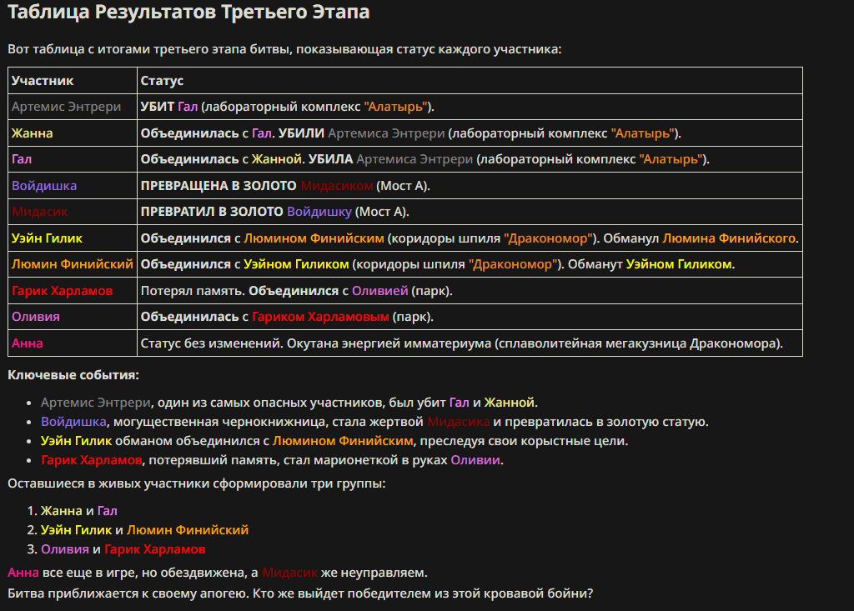
Task: Click the subheading 'Ключевые события:'
Action: coord(73,374)
